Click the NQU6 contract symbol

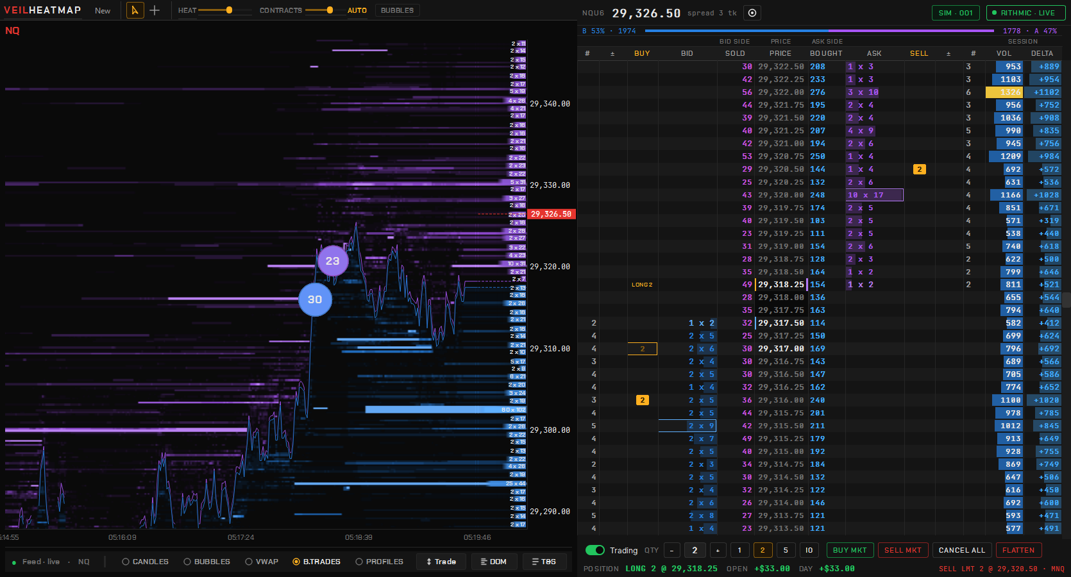593,13
